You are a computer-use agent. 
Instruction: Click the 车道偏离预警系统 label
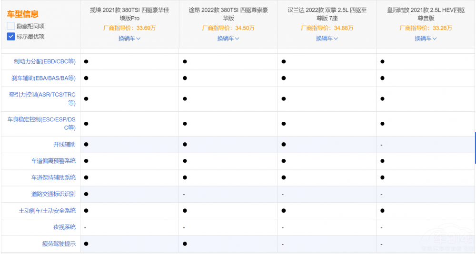tap(53, 161)
